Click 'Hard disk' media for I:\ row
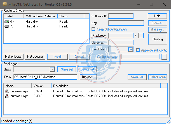This screenshot has width=171, height=124. pos(32,26)
